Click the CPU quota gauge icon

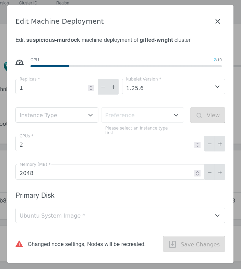click(20, 62)
